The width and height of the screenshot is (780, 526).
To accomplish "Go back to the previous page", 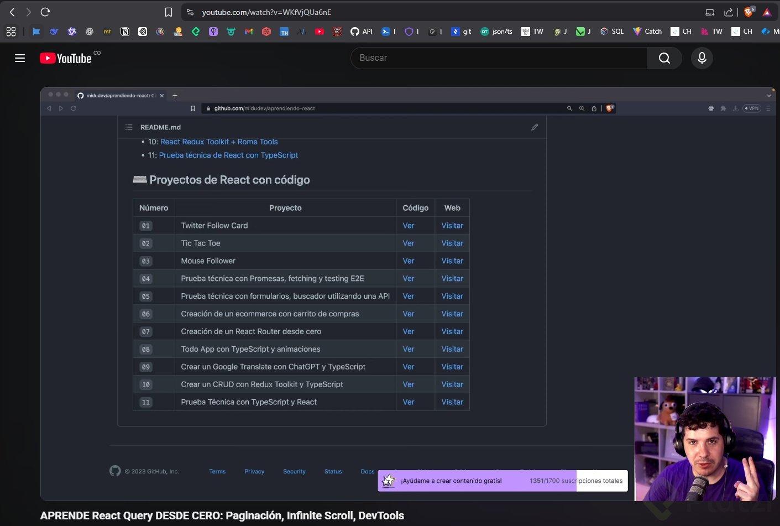I will point(12,12).
